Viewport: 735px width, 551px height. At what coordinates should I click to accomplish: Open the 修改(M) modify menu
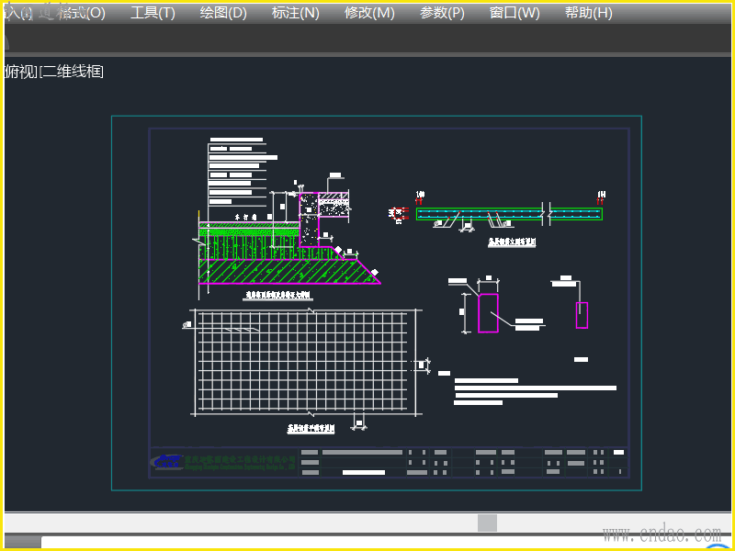pos(369,13)
